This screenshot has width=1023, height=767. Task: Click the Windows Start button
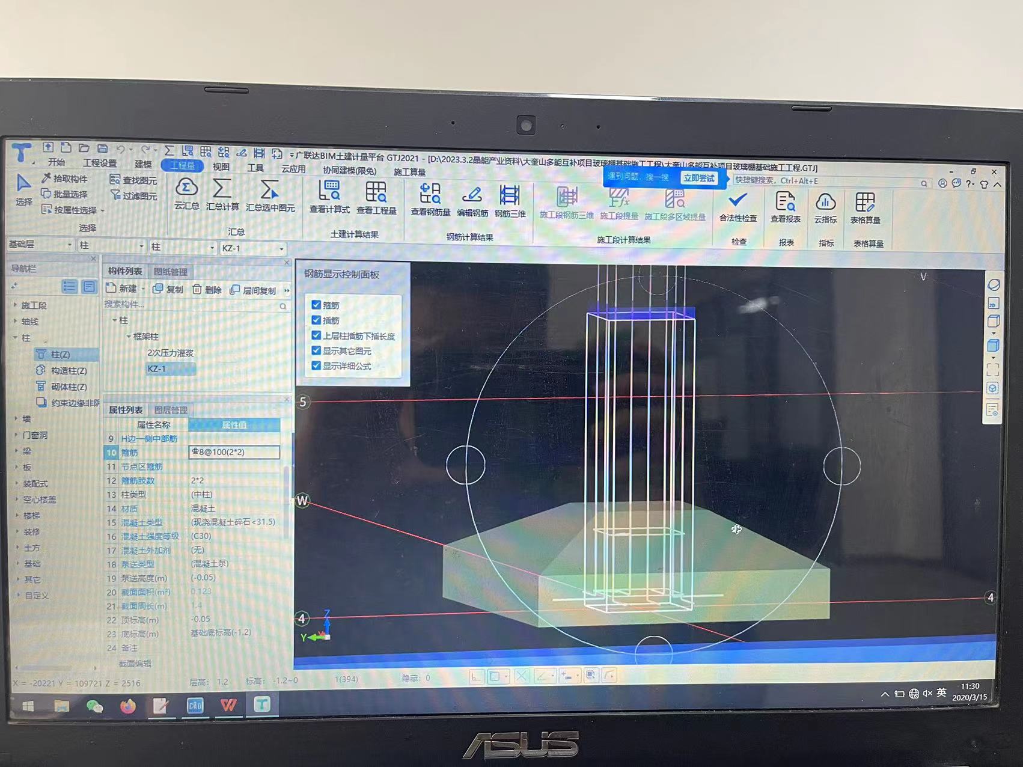[28, 706]
